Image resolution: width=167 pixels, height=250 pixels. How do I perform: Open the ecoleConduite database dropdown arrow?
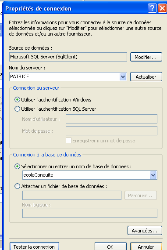153,175
